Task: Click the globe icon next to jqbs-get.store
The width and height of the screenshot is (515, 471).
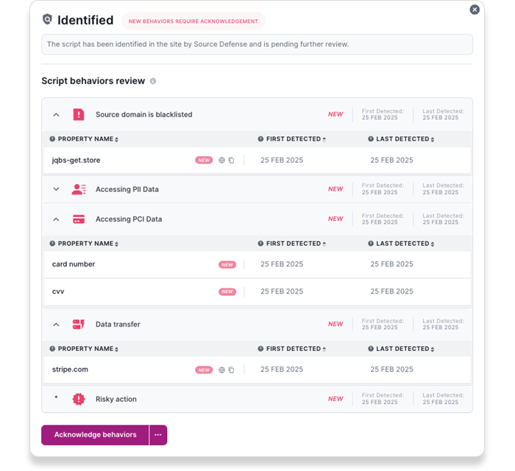Action: pyautogui.click(x=221, y=160)
